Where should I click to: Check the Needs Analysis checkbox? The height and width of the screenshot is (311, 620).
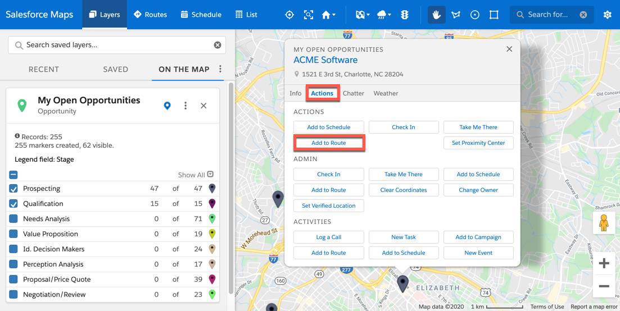(13, 218)
